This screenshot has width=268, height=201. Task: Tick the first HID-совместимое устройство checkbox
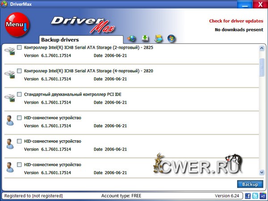(19, 117)
